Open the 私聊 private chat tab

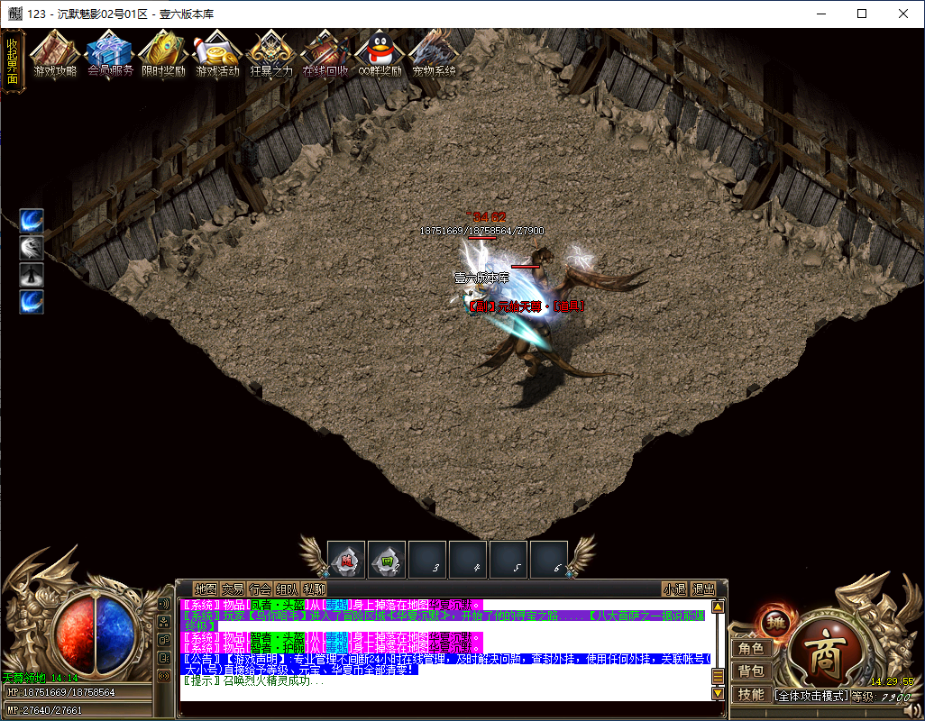[314, 589]
